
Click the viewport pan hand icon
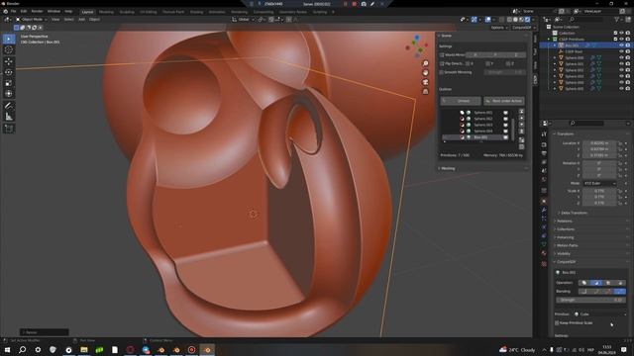click(x=425, y=72)
